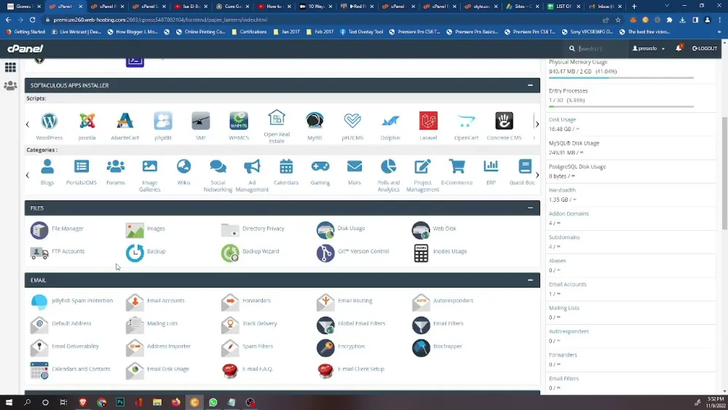Open the browser tab list dropdown
Viewport: 728px width, 410px height.
(x=667, y=6)
